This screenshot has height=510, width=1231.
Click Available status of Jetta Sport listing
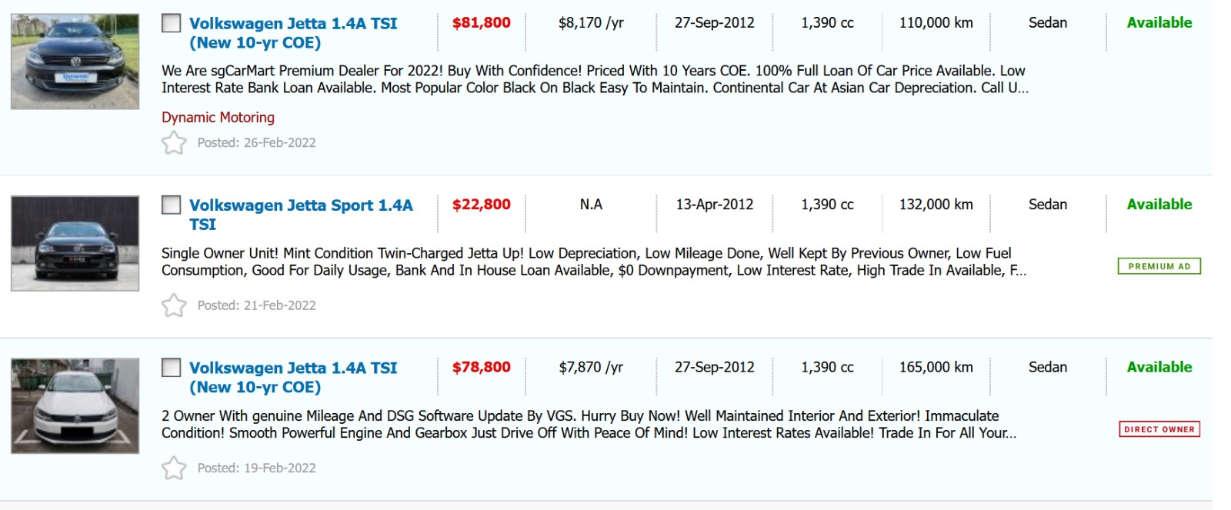[x=1159, y=205]
